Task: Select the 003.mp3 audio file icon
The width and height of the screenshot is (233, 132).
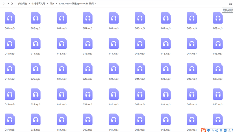Action: click(62, 18)
